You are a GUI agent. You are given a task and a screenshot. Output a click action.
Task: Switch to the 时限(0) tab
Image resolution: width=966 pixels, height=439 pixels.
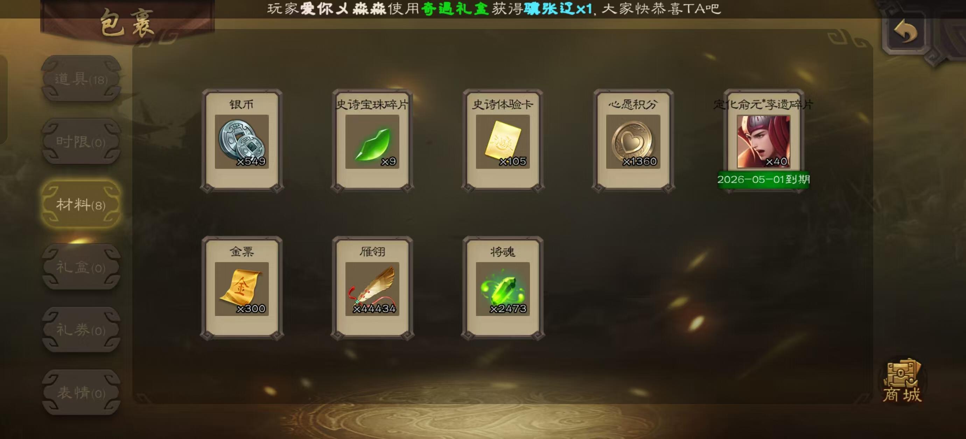tap(81, 142)
